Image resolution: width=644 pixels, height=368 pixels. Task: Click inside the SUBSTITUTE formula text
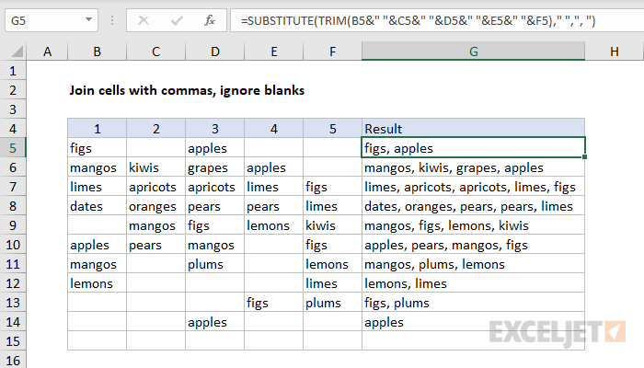coord(418,20)
